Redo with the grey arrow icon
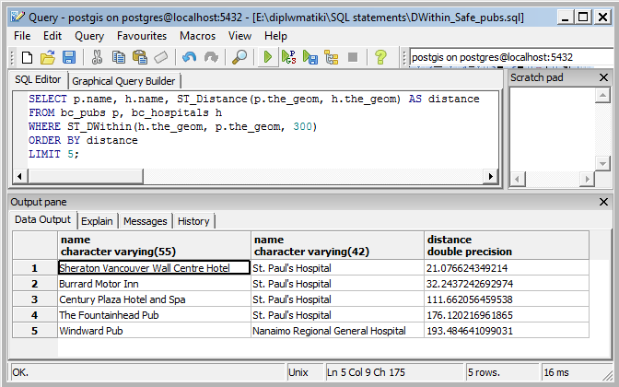The width and height of the screenshot is (619, 387). pyautogui.click(x=211, y=58)
